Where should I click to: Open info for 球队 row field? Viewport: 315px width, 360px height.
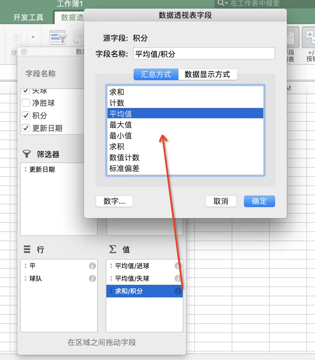pos(92,278)
